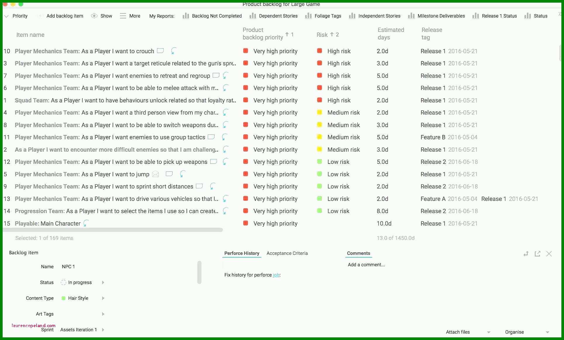Viewport: 564px width, 340px height.
Task: Click link arrow on sprint short distances row
Action: (x=213, y=186)
